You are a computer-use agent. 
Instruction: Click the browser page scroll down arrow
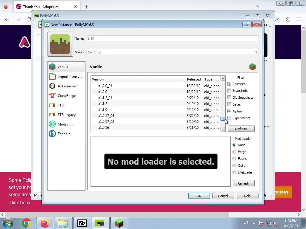[303, 210]
